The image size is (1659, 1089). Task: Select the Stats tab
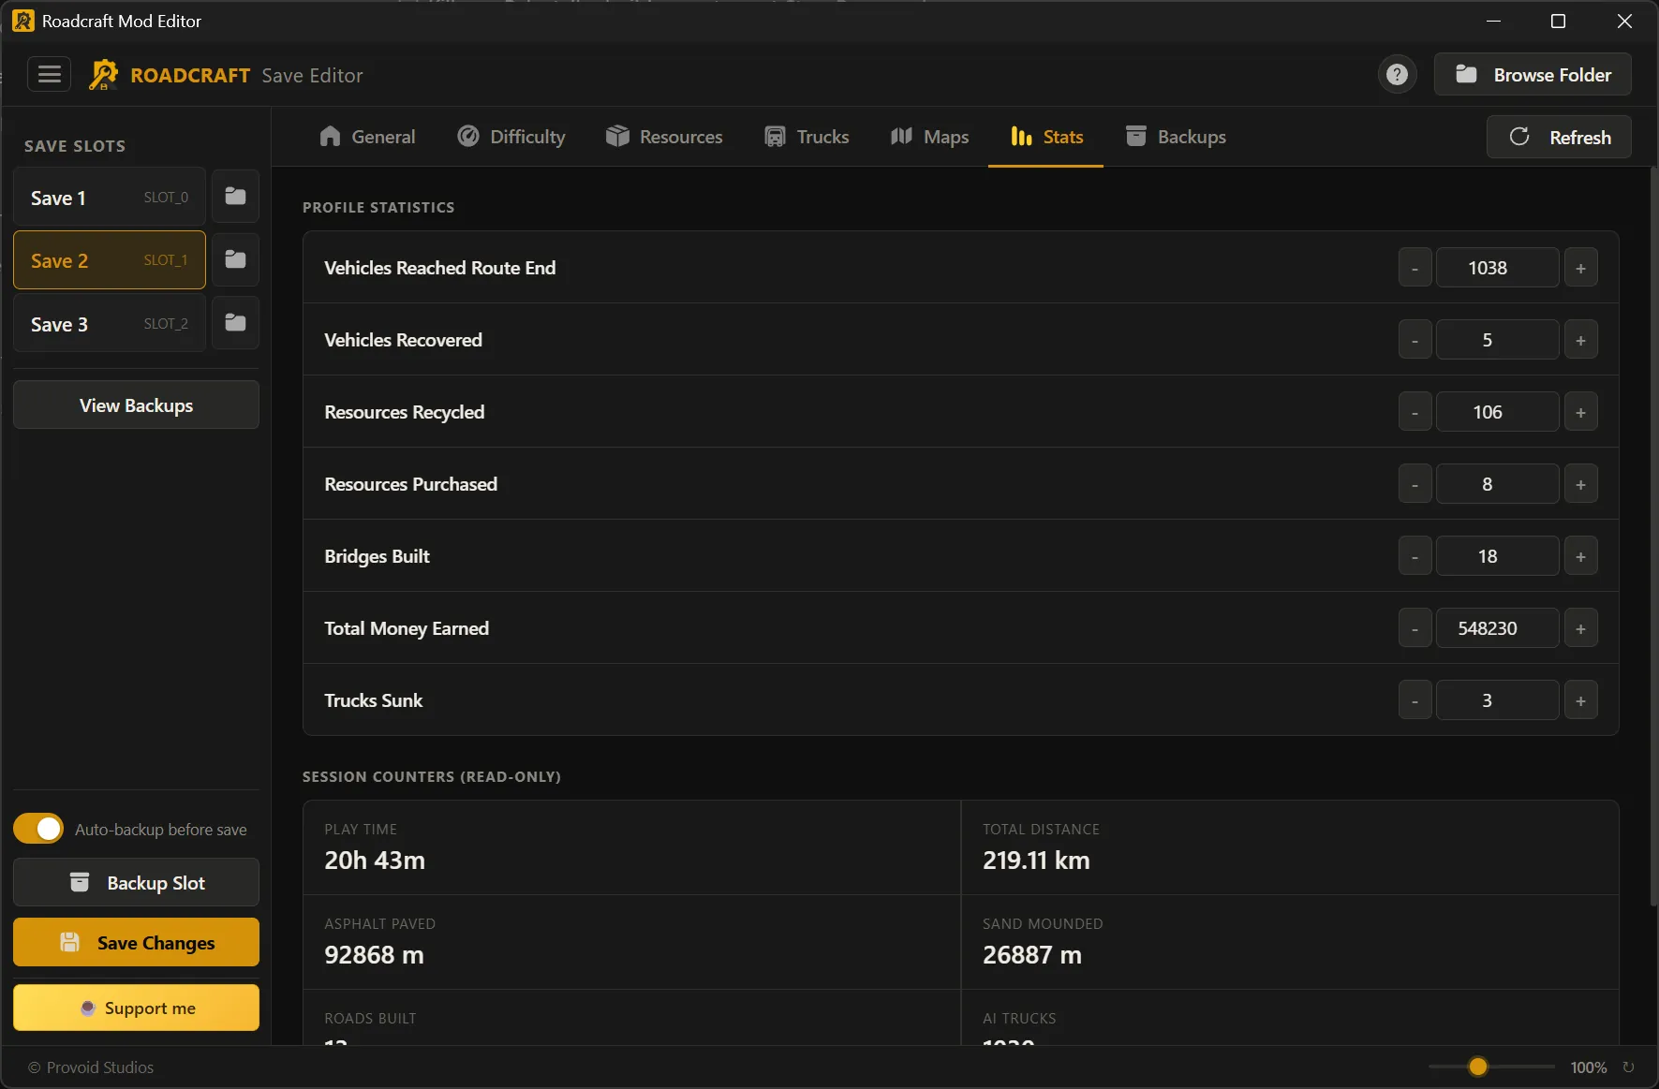[x=1046, y=137]
